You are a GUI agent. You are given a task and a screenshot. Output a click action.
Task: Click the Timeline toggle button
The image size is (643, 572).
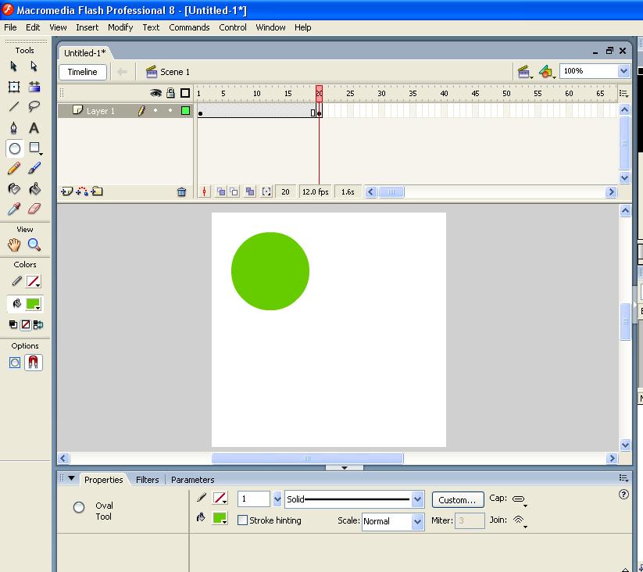pos(83,72)
